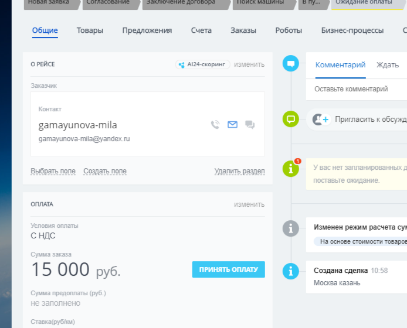Click the 15 000 руб. order sum value
This screenshot has width=407, height=328.
pos(76,269)
